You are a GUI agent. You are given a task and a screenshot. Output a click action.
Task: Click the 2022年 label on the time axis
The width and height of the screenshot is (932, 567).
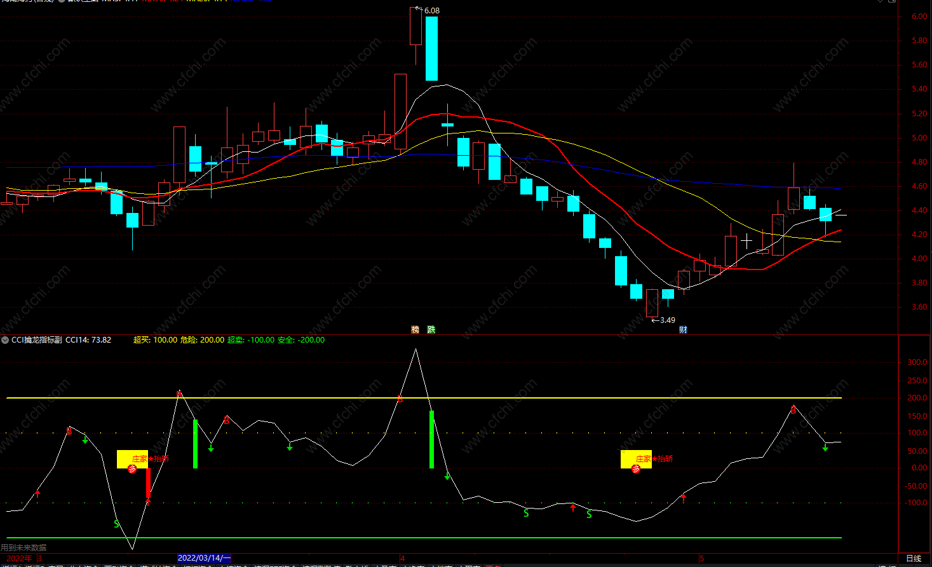[19, 558]
